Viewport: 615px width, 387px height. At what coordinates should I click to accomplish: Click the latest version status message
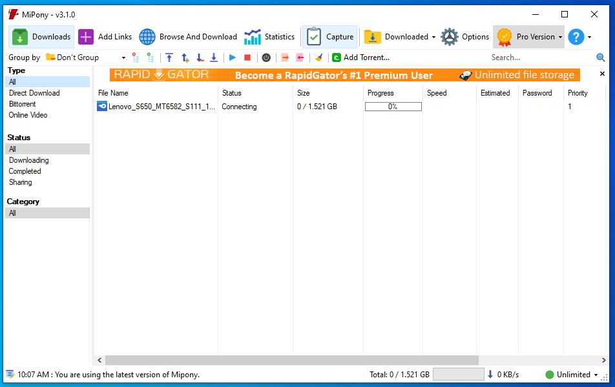point(109,375)
